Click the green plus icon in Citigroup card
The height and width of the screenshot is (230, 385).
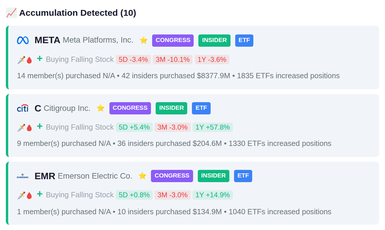[39, 126]
